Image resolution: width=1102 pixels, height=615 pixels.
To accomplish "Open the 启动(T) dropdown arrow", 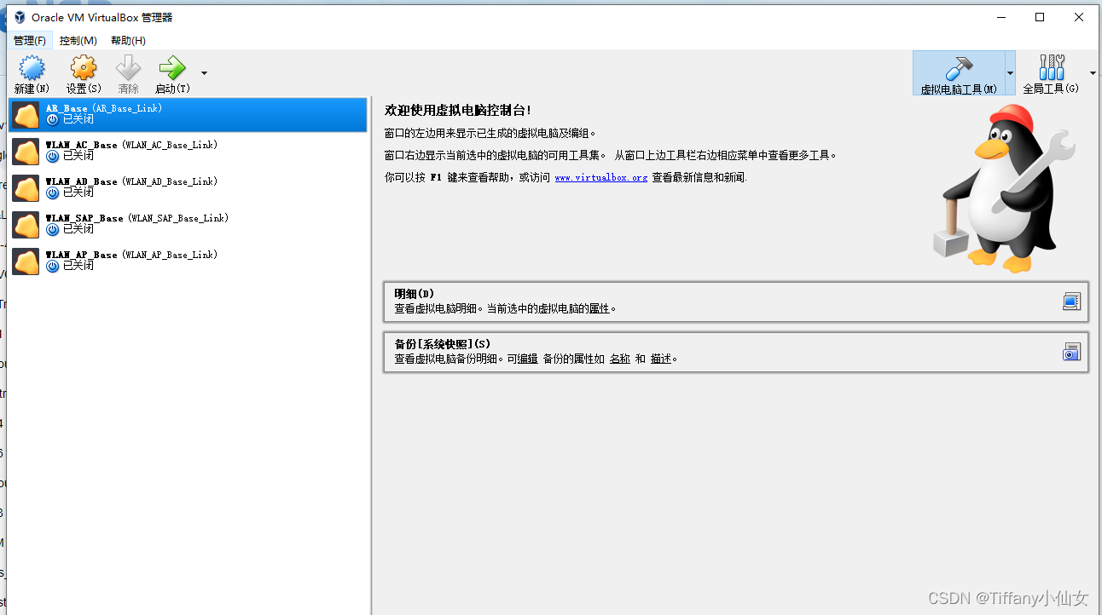I will coord(202,73).
